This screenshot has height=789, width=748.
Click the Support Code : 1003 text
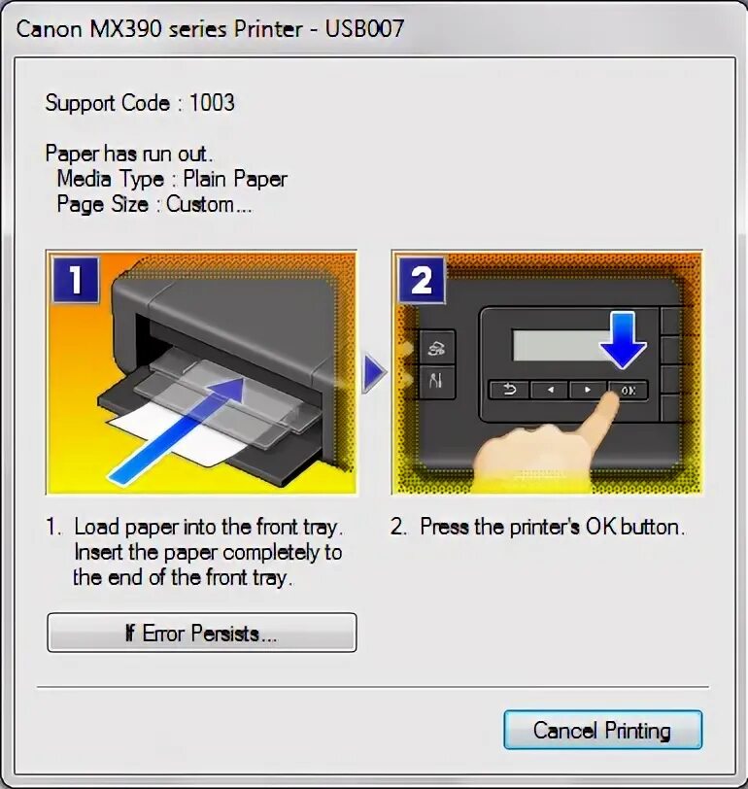[x=140, y=103]
